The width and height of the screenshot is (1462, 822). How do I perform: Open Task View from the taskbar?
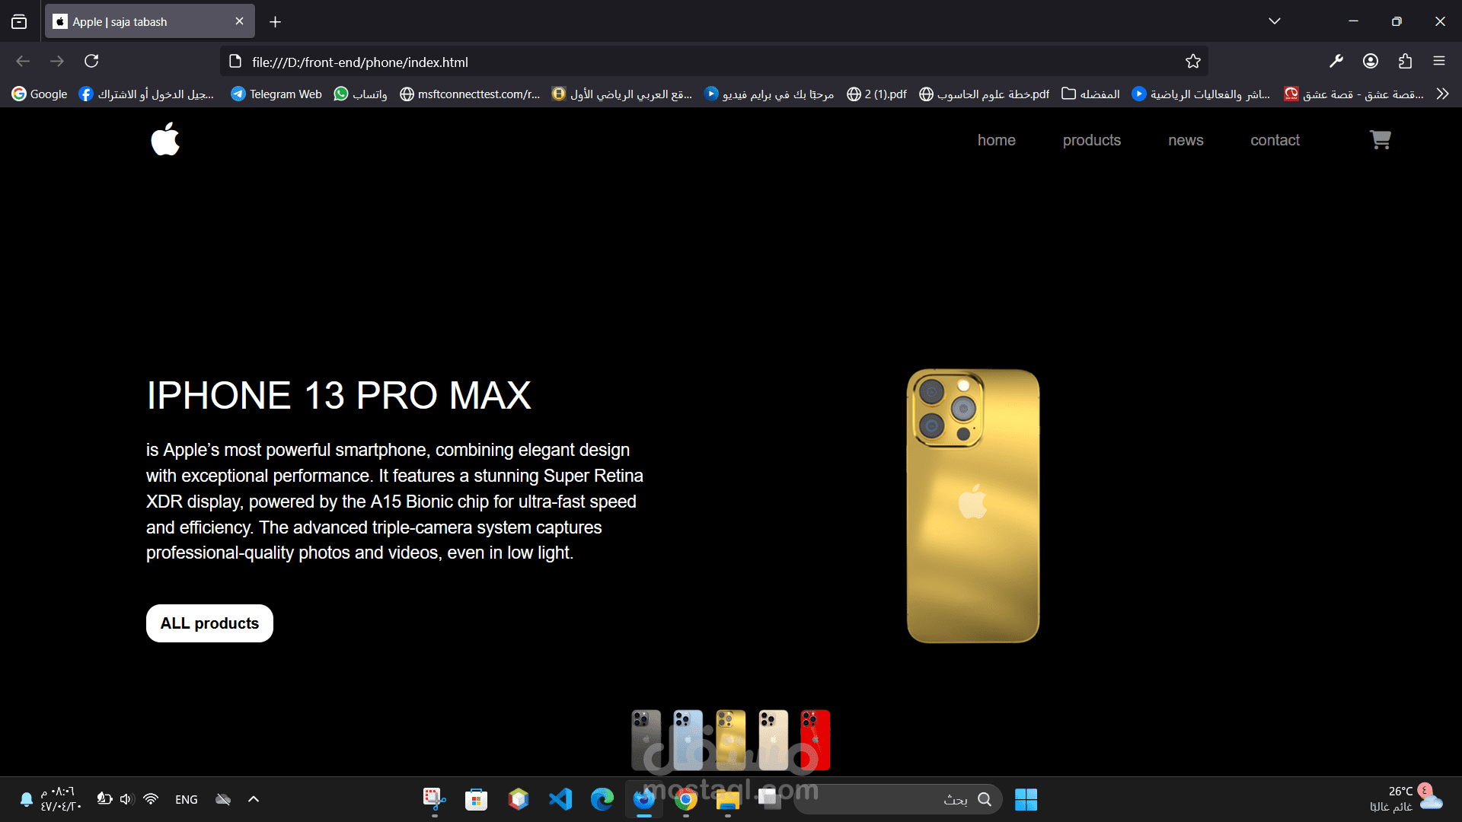point(769,799)
